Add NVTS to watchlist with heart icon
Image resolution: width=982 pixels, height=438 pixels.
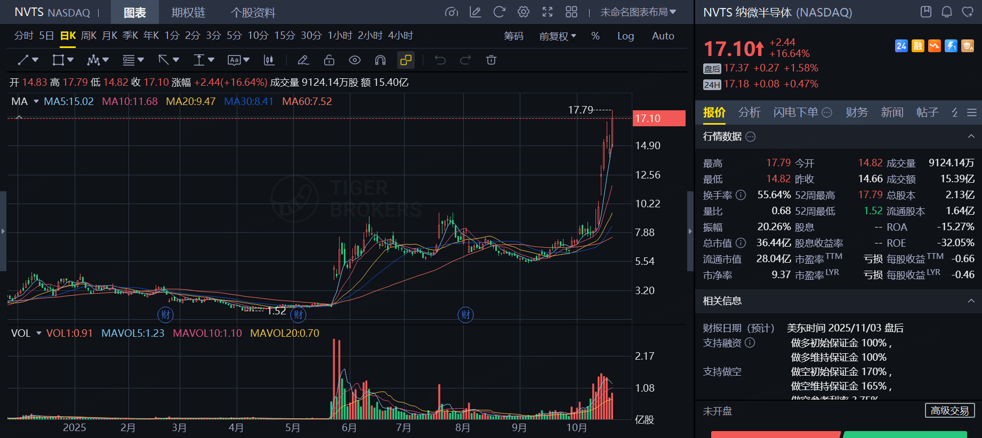coord(968,12)
